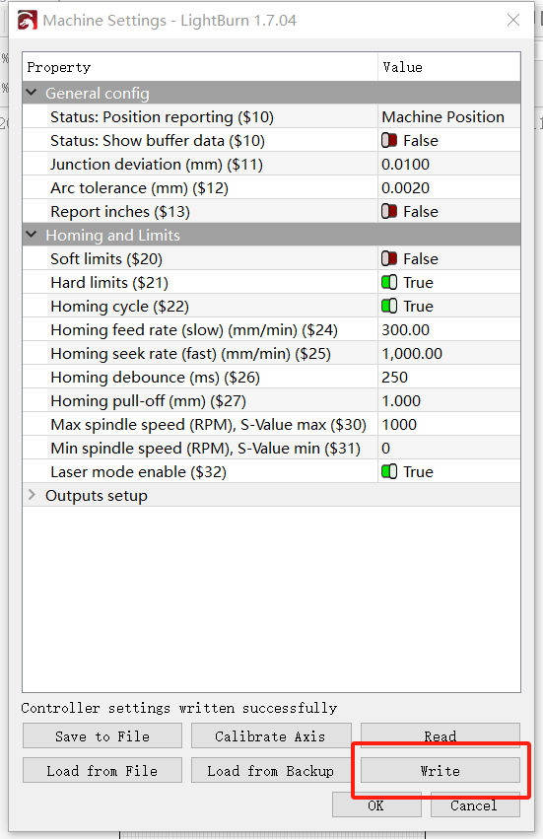Select Max spindle speed ($30) label
This screenshot has width=543, height=839.
209,425
